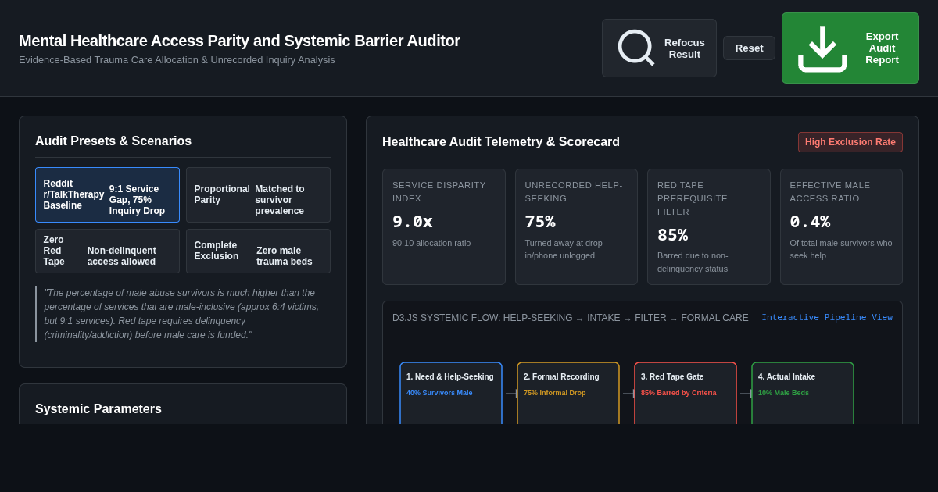Click the Healthcare Audit Telemetry & Scorecard heading
This screenshot has height=492, width=938.
pyautogui.click(x=501, y=142)
